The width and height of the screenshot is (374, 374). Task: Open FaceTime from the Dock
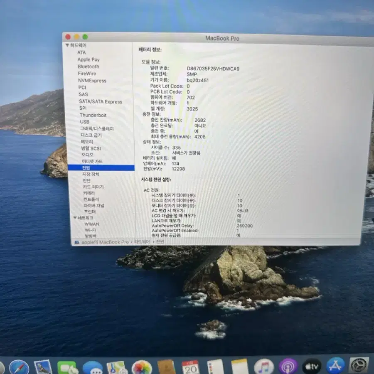point(67,367)
